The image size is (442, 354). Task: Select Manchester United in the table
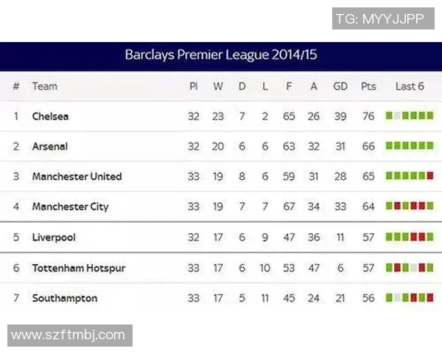click(77, 176)
